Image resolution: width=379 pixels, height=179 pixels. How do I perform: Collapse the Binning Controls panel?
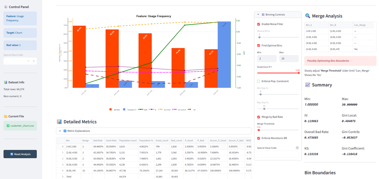tap(258, 15)
